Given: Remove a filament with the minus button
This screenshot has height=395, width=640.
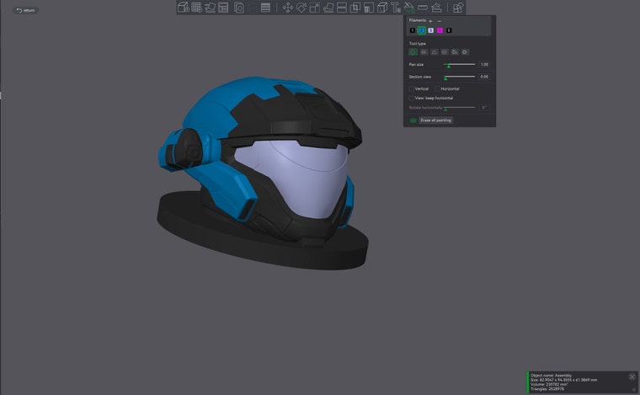Looking at the screenshot, I should pos(440,21).
